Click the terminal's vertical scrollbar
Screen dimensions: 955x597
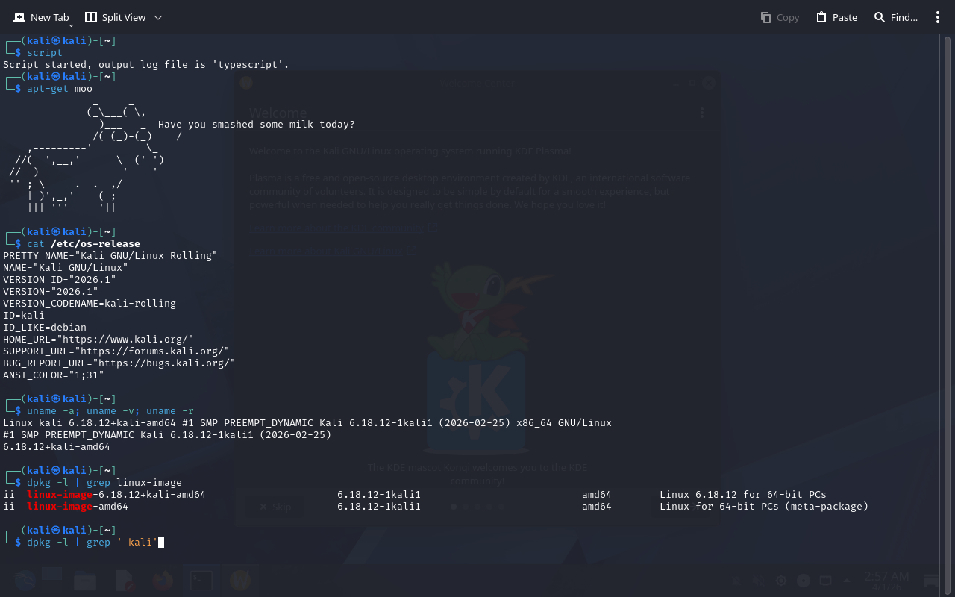pos(946,298)
